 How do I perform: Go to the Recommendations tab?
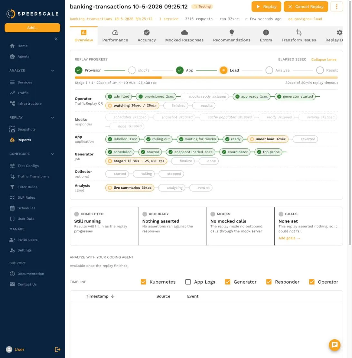pos(231,36)
